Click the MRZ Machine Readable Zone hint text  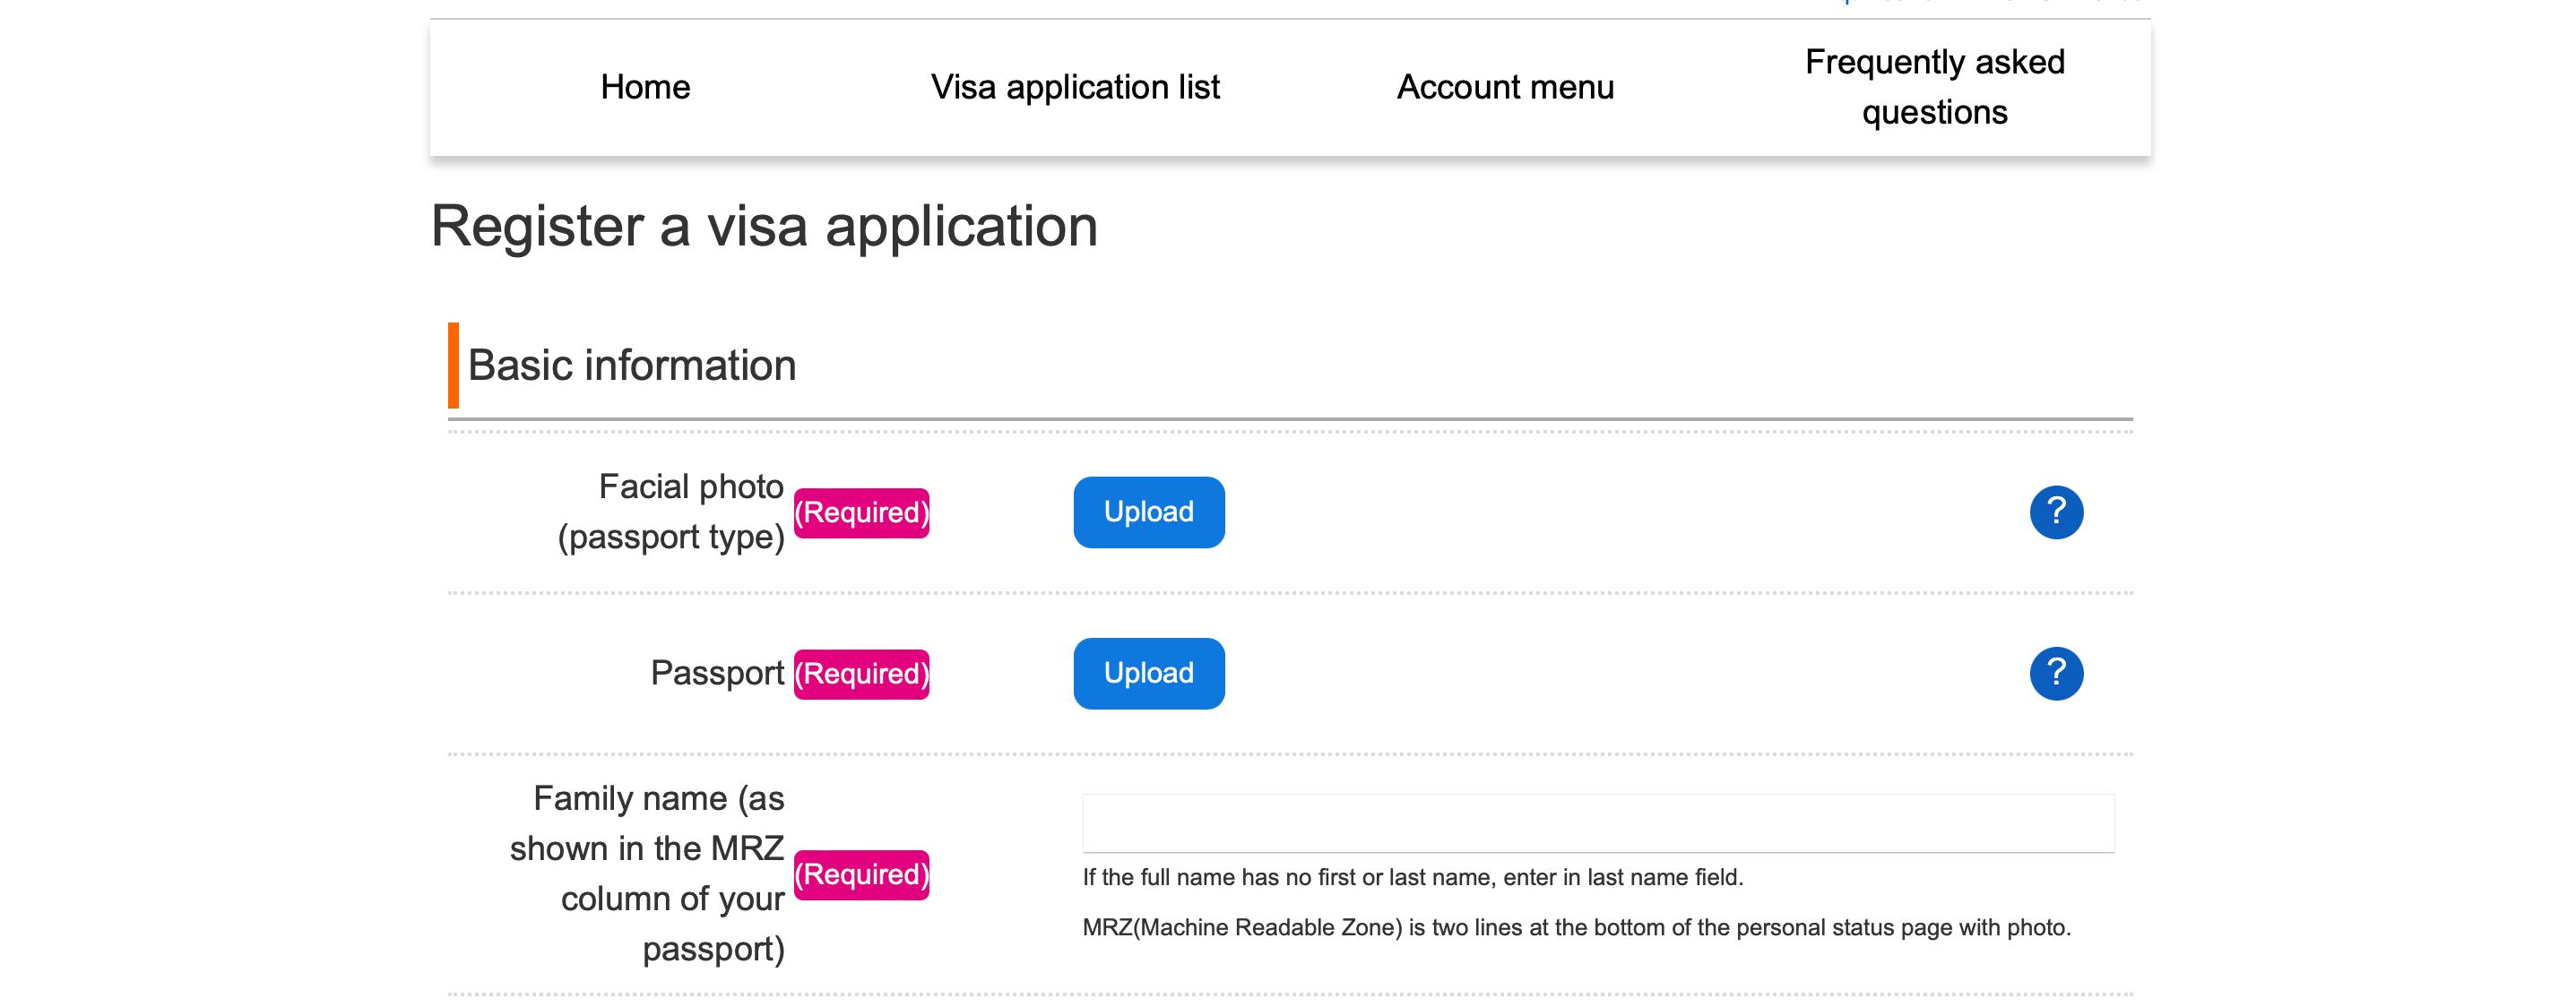[x=1577, y=927]
